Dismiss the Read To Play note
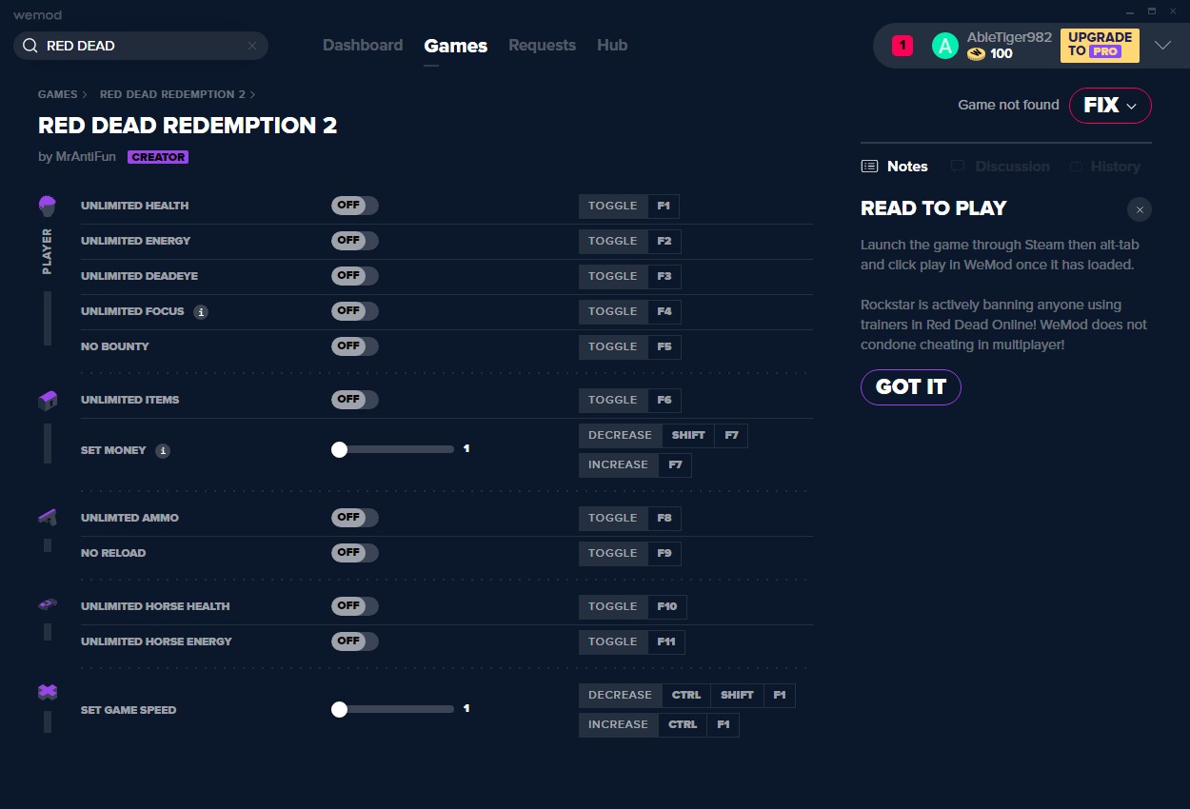 coord(1140,209)
